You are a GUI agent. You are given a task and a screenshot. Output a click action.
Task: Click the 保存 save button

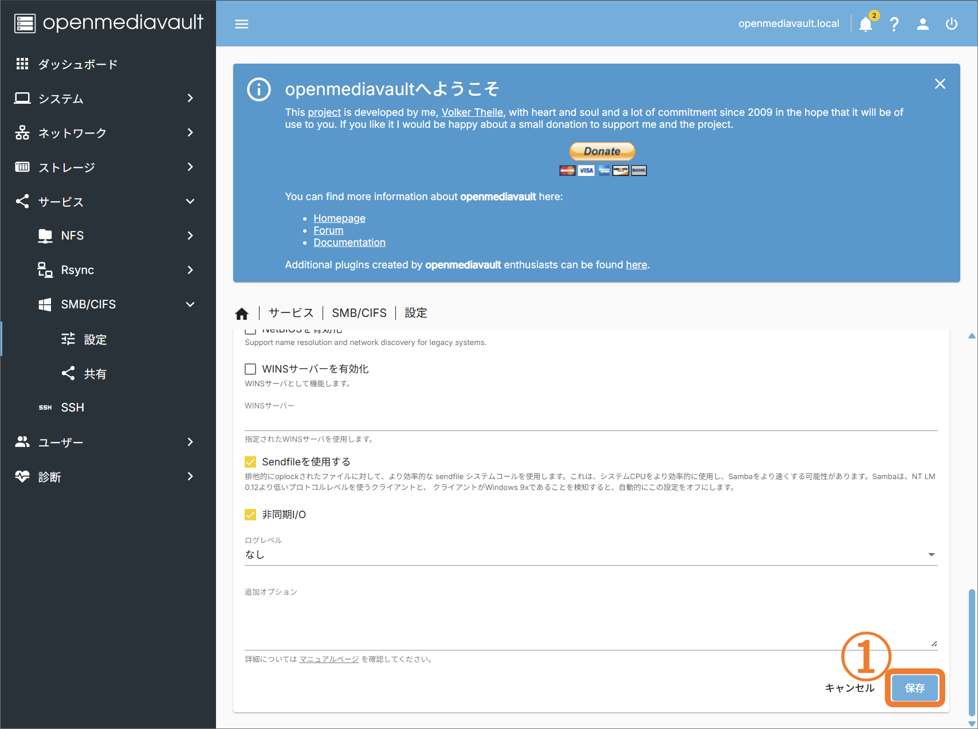[x=915, y=688]
